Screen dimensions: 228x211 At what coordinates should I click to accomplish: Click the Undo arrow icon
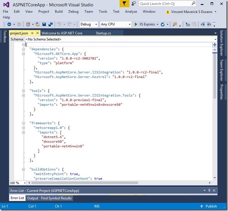pyautogui.click(x=59, y=24)
